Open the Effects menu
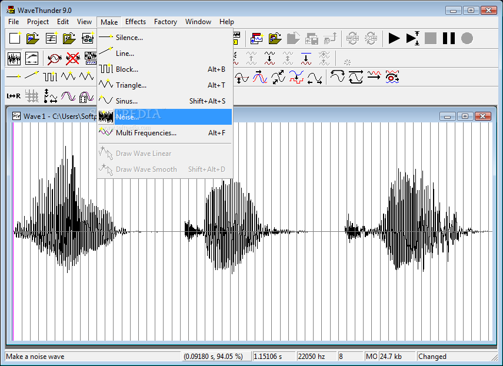The width and height of the screenshot is (503, 366). pyautogui.click(x=135, y=22)
